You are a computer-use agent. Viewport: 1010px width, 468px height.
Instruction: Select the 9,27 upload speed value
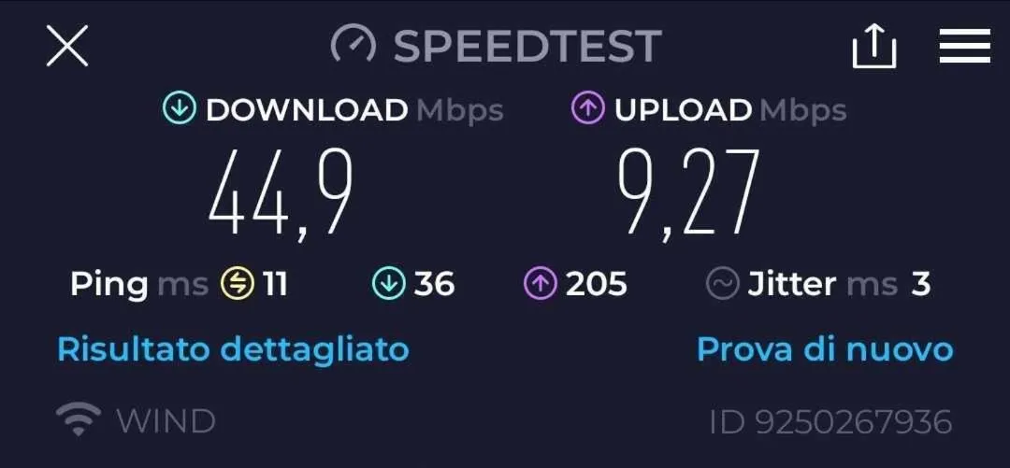688,193
